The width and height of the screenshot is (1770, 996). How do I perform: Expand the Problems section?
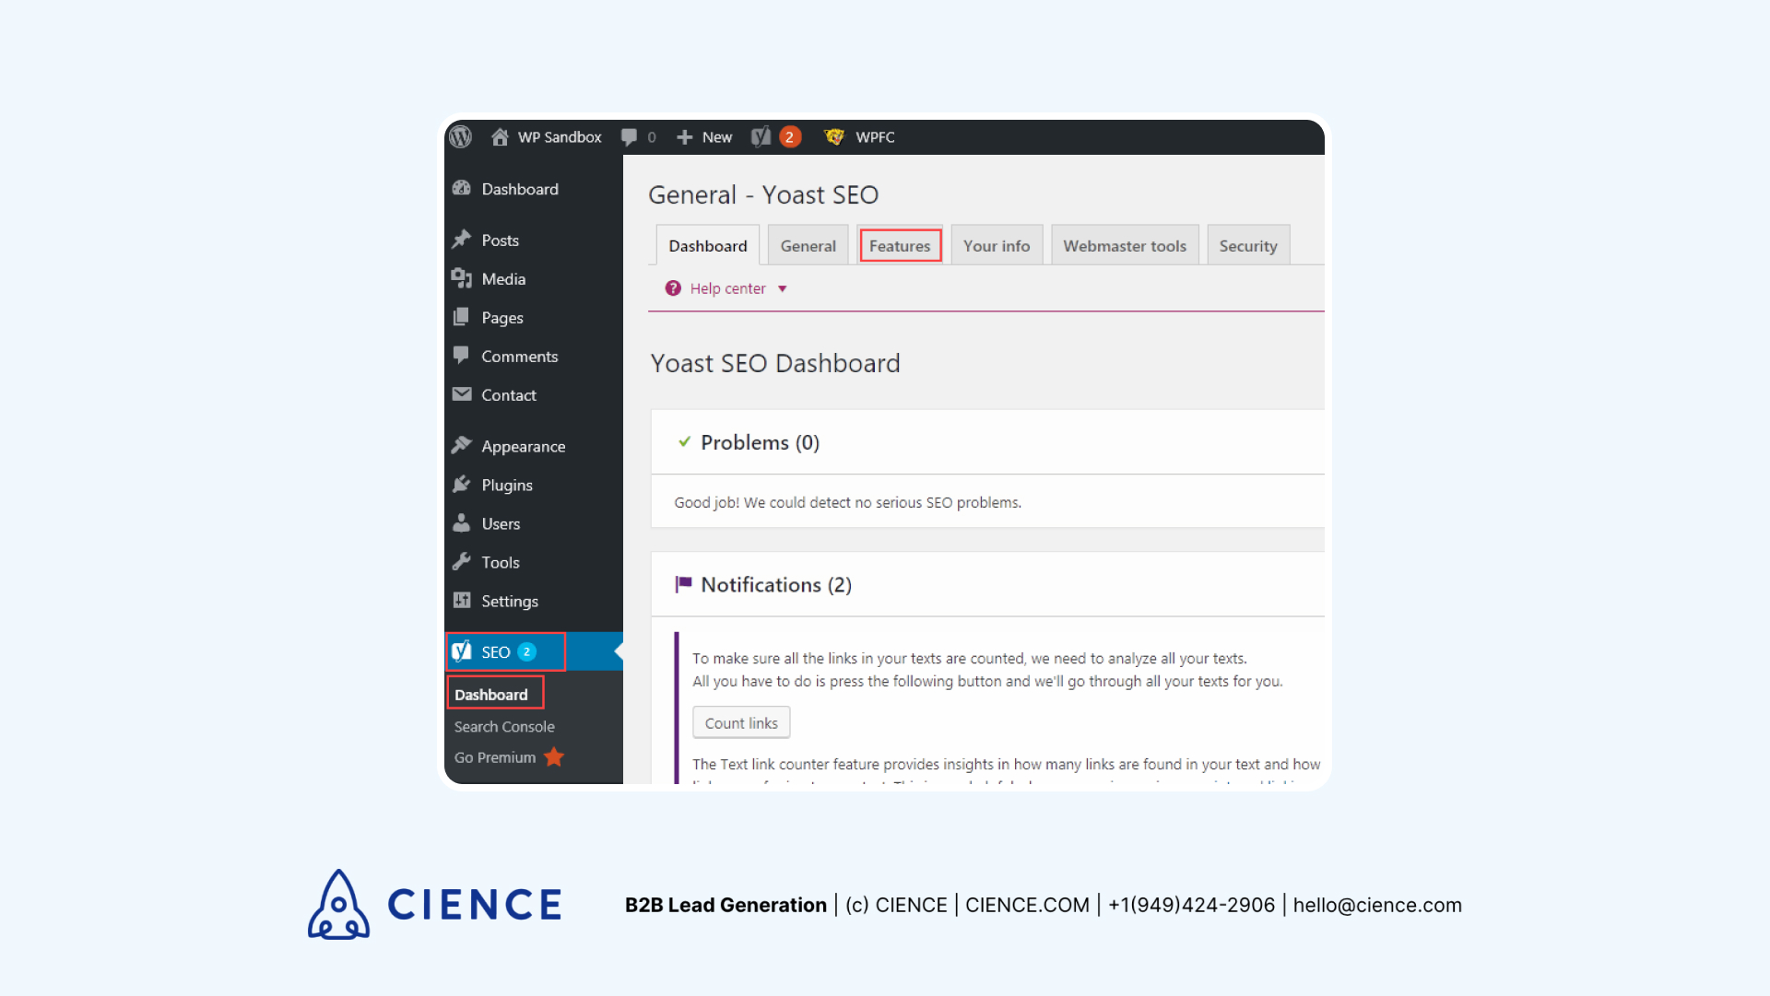tap(760, 442)
